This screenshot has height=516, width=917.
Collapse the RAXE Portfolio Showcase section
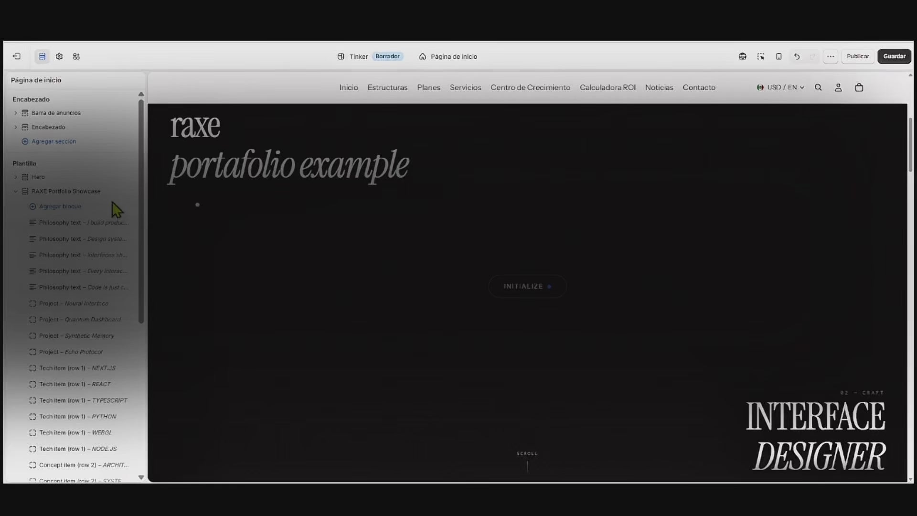16,191
